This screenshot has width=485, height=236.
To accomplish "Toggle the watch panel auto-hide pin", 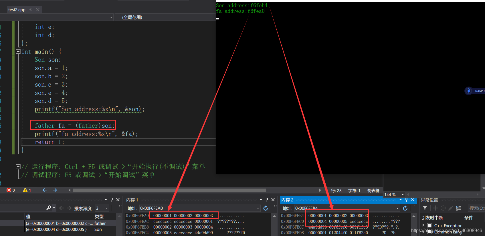I will (x=112, y=200).
